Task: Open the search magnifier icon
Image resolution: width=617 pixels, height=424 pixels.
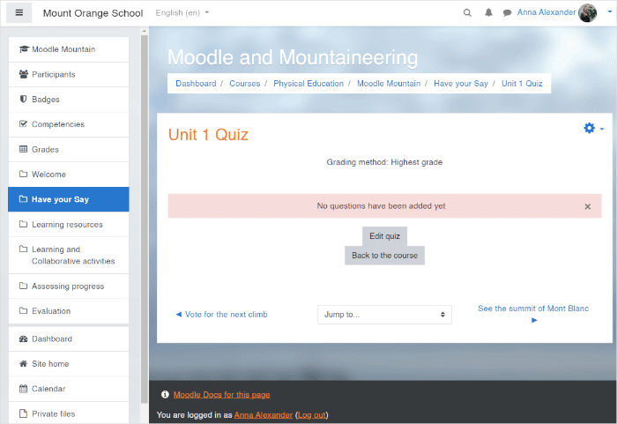Action: (x=467, y=12)
